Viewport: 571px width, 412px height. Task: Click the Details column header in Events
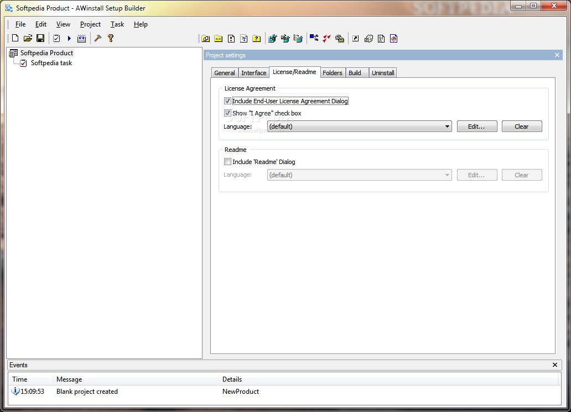[389, 379]
